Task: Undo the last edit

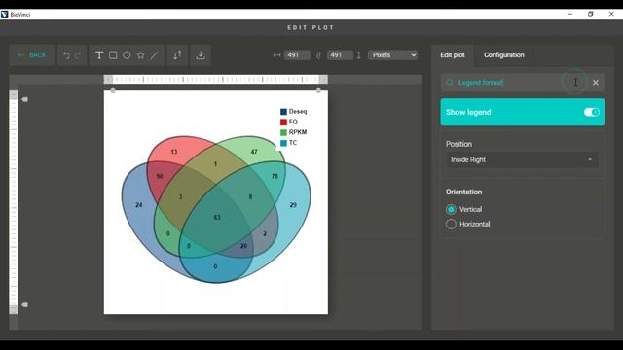Action: (x=66, y=55)
